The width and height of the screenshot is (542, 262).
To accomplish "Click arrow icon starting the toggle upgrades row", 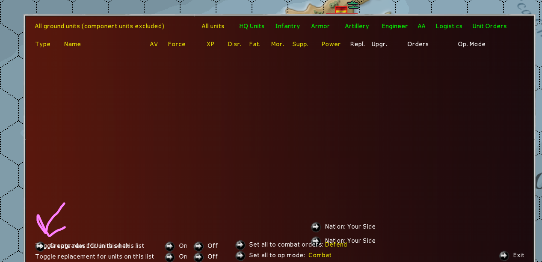I will 41,246.
